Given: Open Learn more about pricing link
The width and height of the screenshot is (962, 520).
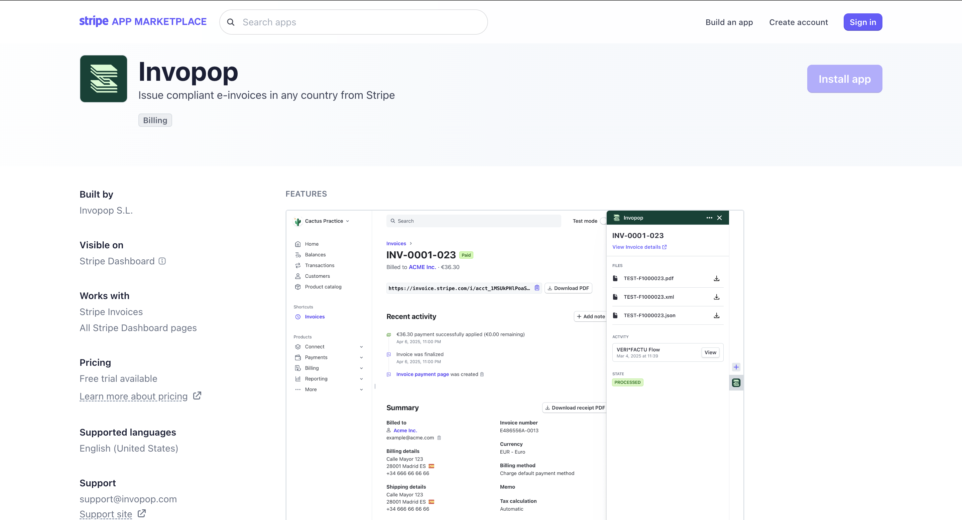Looking at the screenshot, I should (x=133, y=396).
